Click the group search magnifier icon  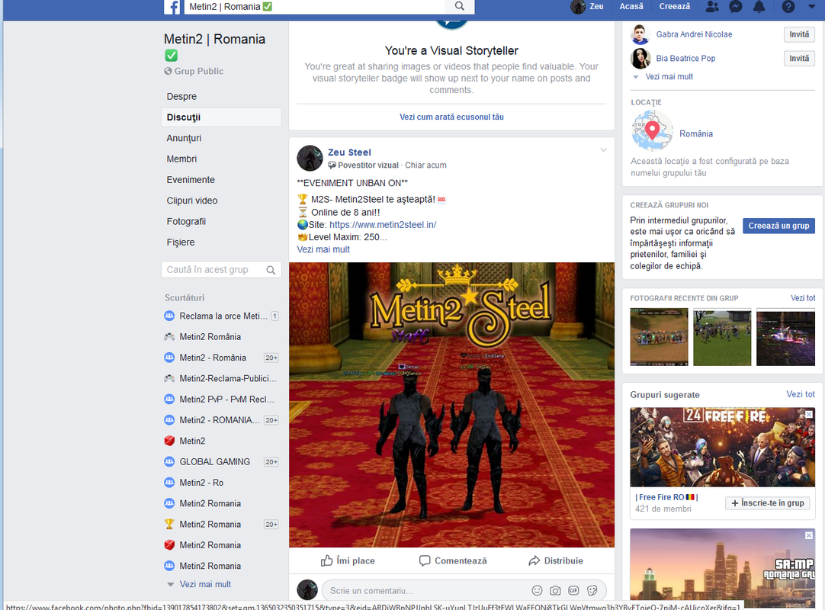(271, 270)
